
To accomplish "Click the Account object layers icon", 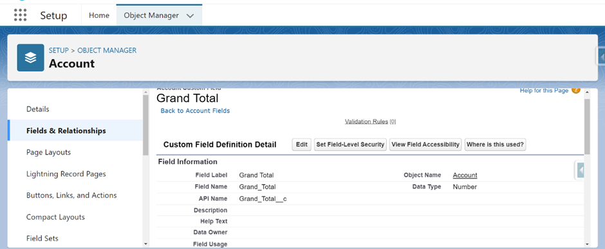I will (x=30, y=58).
